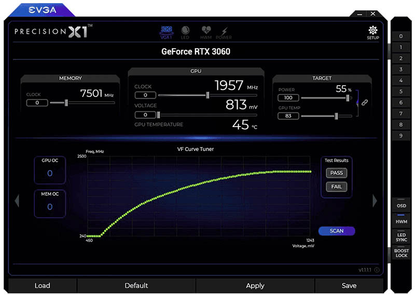The image size is (415, 295).
Task: Select profile slot 2
Action: [400, 59]
